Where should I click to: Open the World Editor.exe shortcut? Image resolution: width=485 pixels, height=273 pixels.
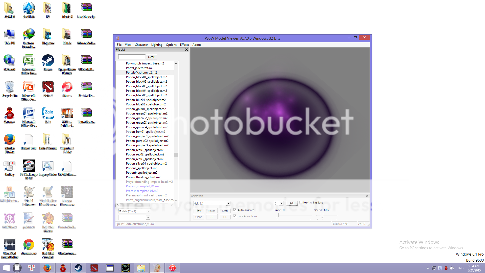pos(29,196)
